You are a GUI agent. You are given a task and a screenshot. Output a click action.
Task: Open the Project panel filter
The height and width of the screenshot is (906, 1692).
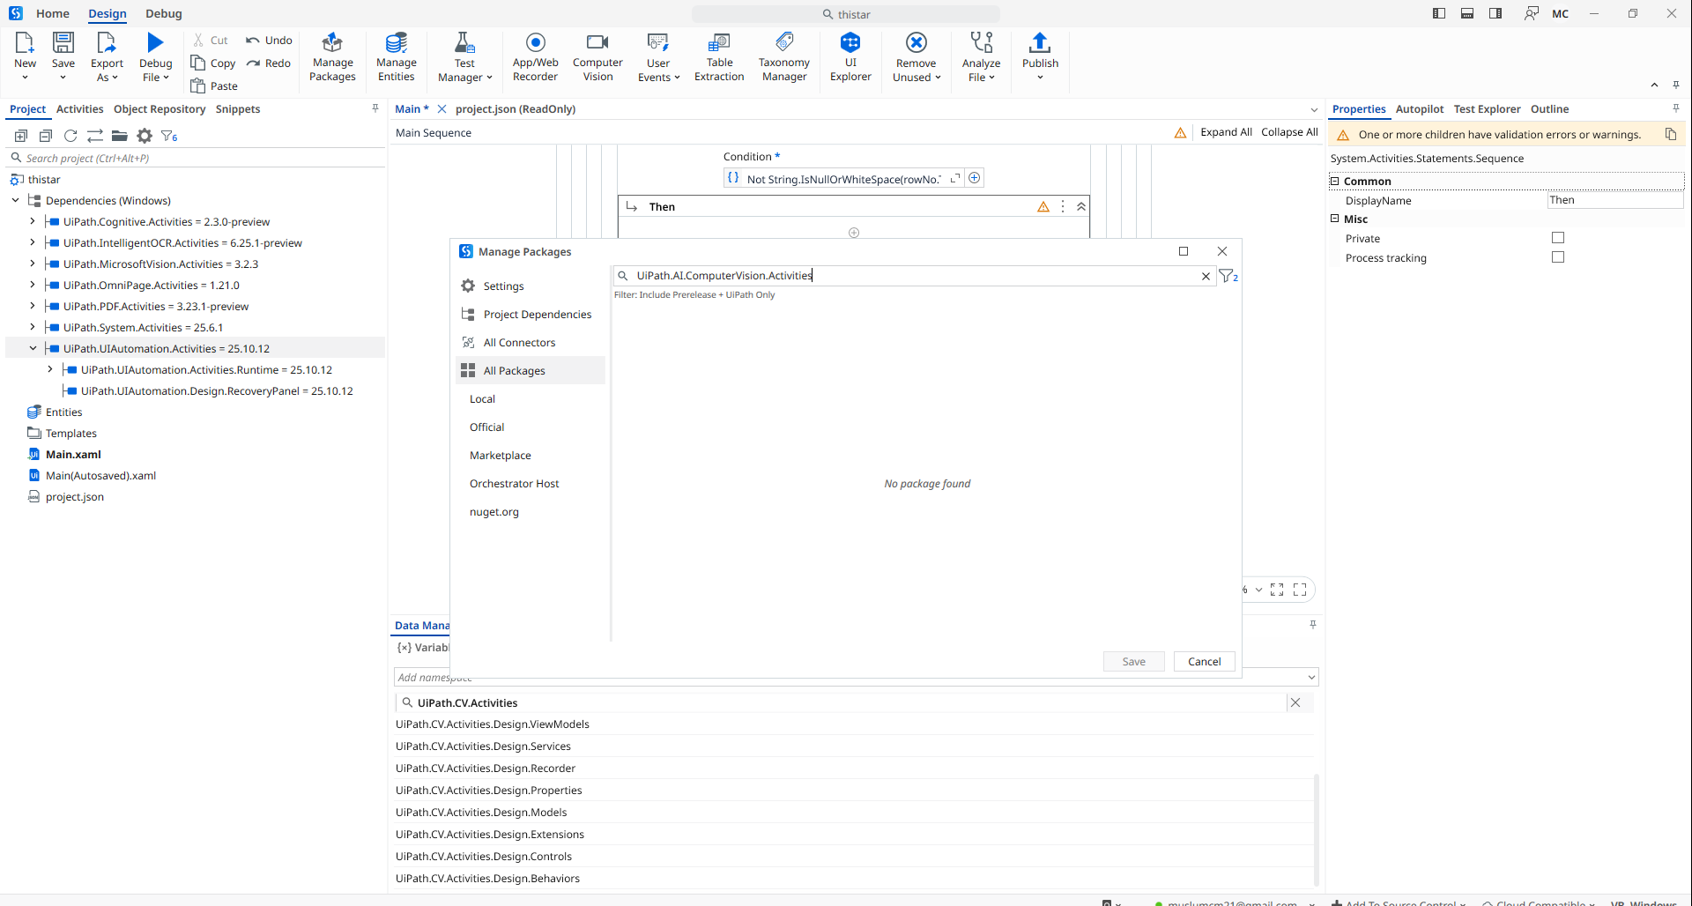click(x=169, y=136)
